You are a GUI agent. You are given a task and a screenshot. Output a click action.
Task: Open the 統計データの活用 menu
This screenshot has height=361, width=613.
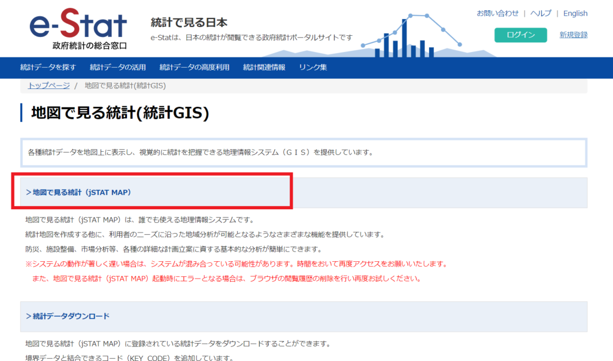tap(118, 67)
